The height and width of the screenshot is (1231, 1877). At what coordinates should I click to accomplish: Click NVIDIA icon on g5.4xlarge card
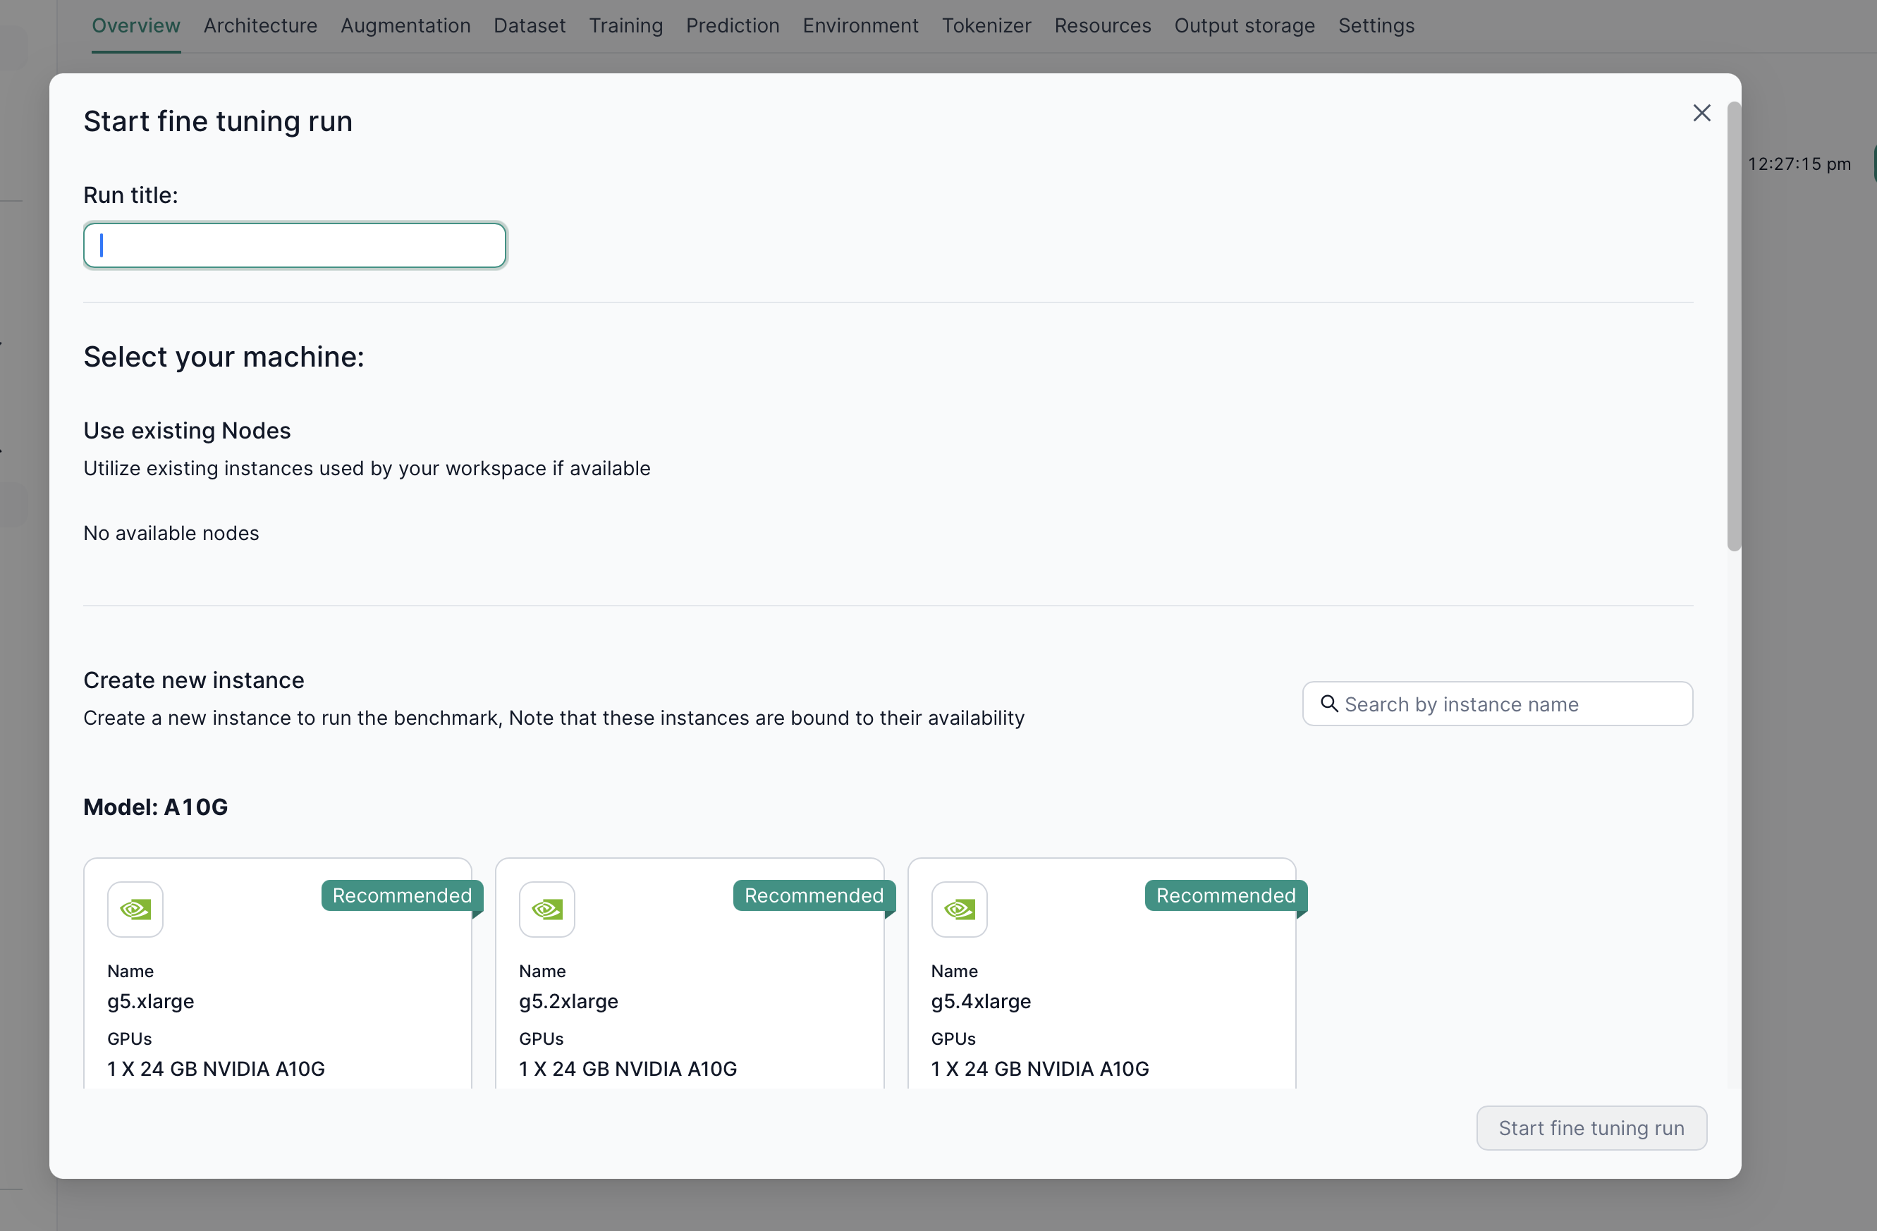[x=959, y=910]
